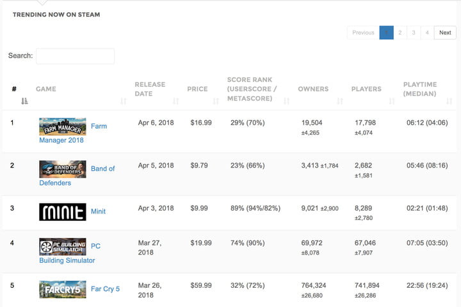Image resolution: width=461 pixels, height=307 pixels.
Task: Select the Mar 26, 2018 release date
Action: (x=150, y=290)
